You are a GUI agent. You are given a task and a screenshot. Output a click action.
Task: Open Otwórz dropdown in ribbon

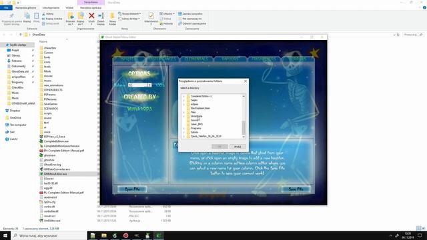(167, 13)
